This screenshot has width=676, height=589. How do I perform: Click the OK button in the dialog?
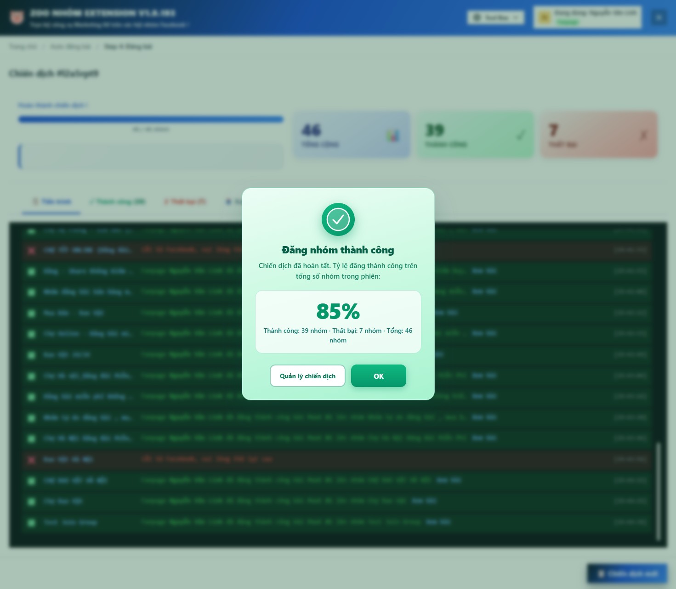pyautogui.click(x=378, y=376)
